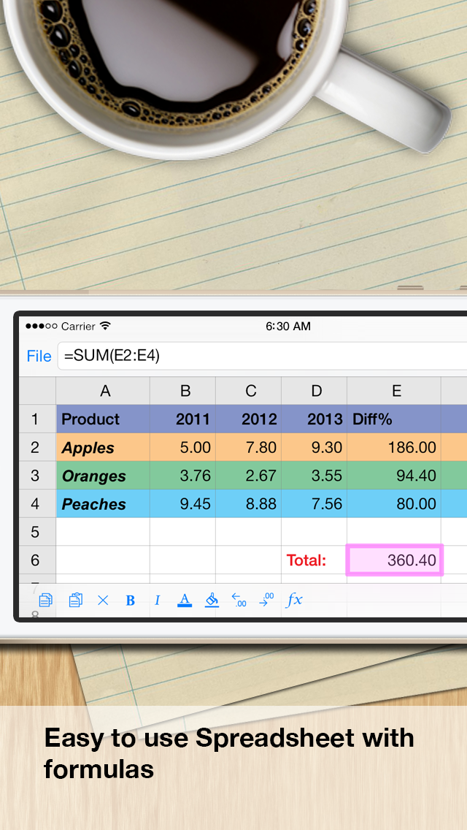Select cell with value 3.76
This screenshot has width=467, height=830.
tap(183, 476)
